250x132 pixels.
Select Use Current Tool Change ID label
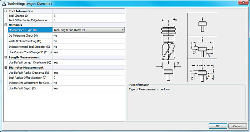(x=30, y=52)
